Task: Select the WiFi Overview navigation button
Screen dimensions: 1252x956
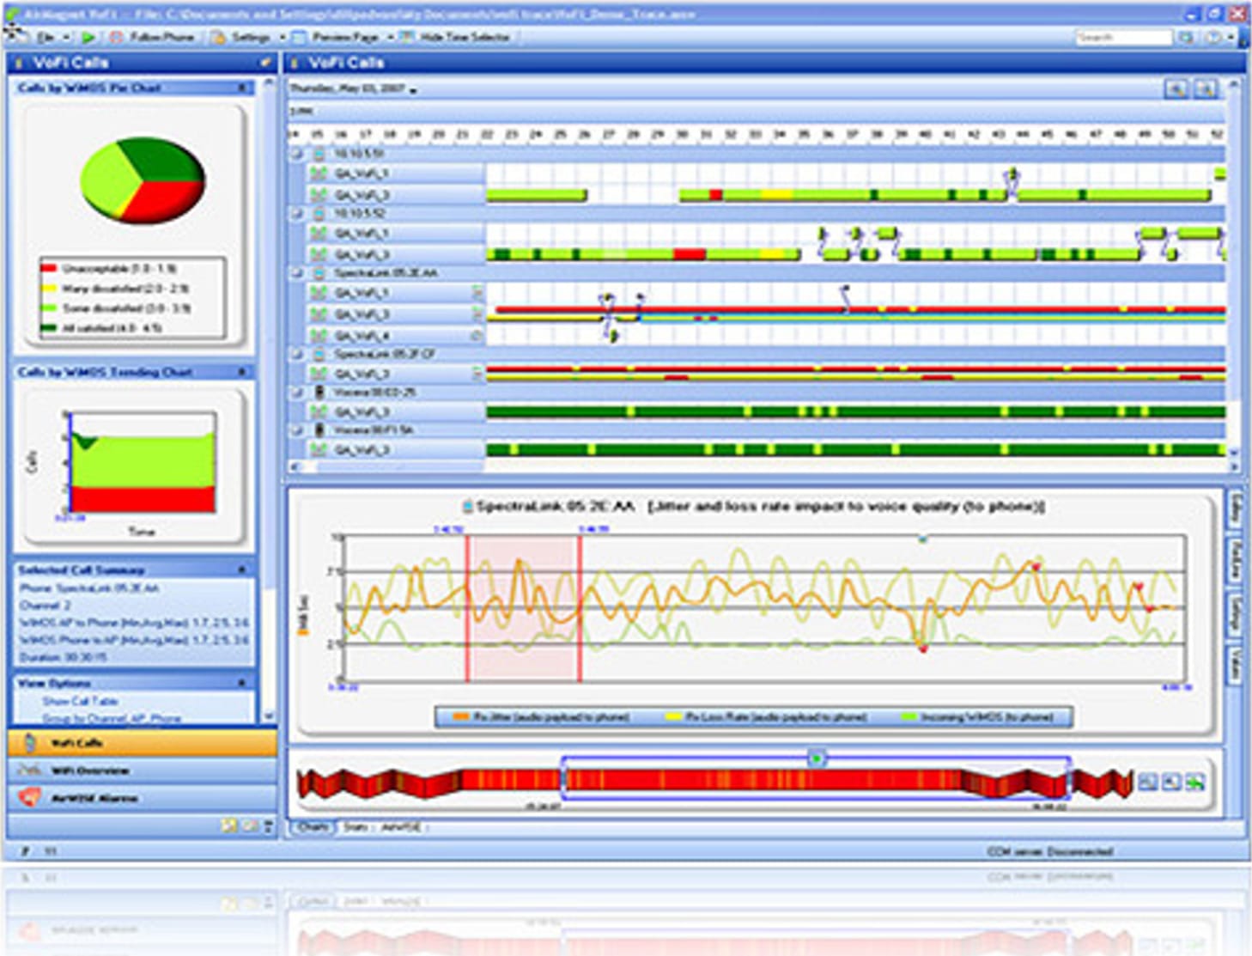Action: coord(143,770)
